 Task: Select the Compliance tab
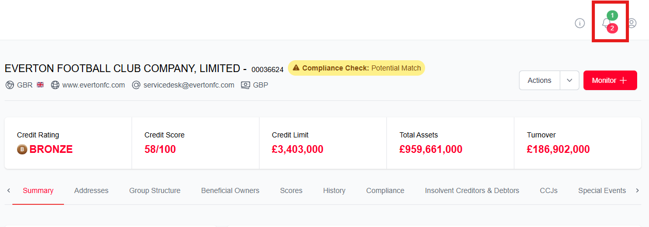pos(385,190)
